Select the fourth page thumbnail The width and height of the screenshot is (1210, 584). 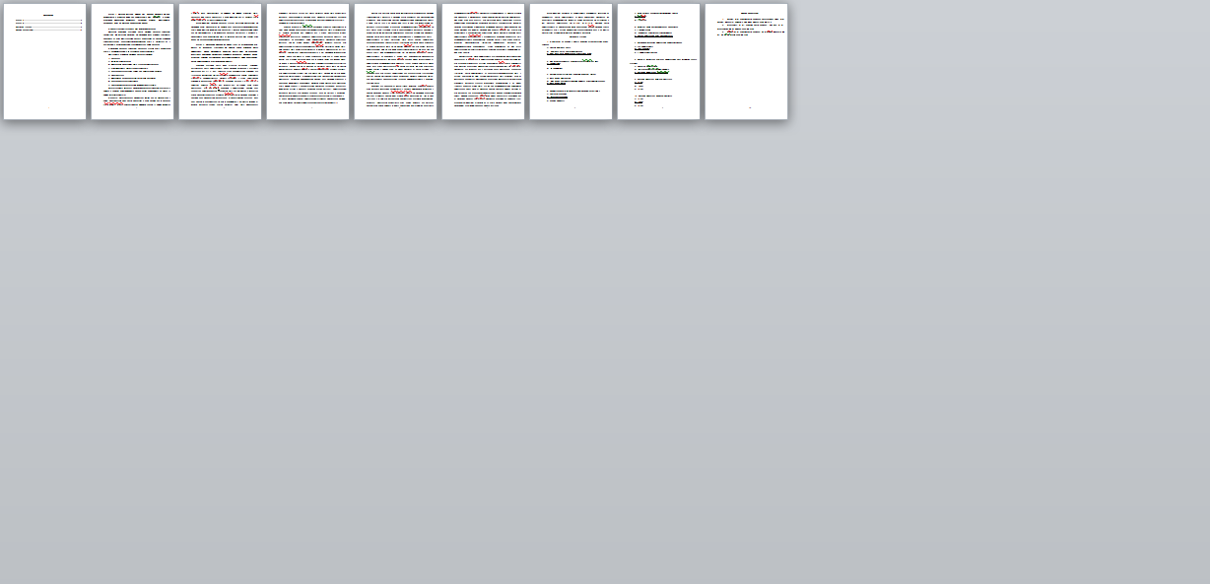[307, 61]
